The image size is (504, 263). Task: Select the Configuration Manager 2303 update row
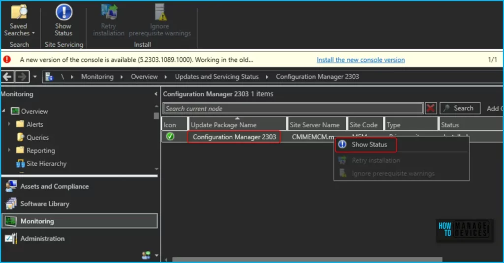pyautogui.click(x=234, y=137)
